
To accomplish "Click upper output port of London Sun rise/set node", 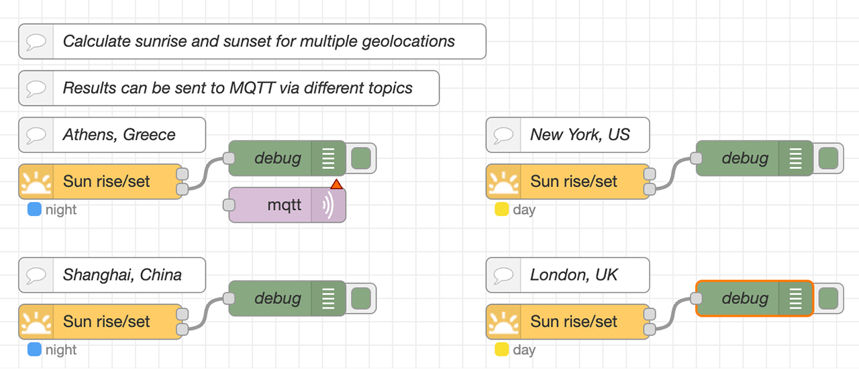I will click(649, 315).
